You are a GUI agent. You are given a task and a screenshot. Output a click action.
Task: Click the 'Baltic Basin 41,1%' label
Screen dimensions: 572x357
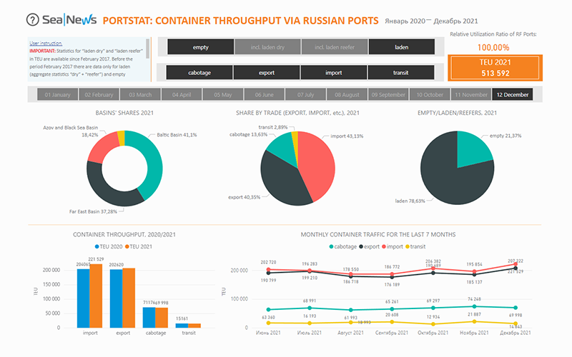177,135
